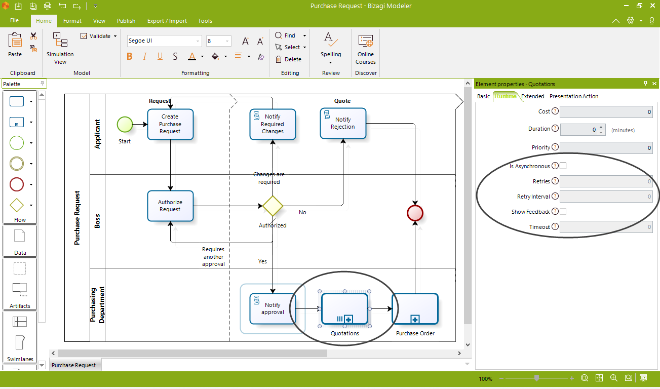Viewport: 660px width, 389px height.
Task: Switch to the Publish ribbon tab
Action: pos(126,21)
